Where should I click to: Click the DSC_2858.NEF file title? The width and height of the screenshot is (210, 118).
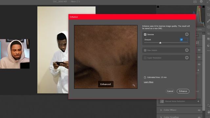coord(60,1)
